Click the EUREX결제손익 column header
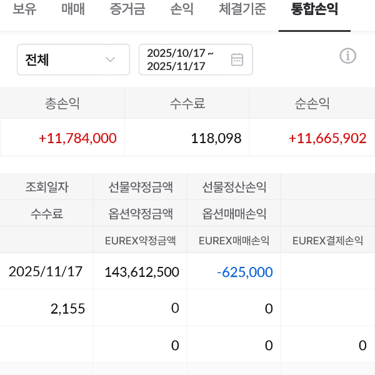Viewport: 375px width, 375px height. coord(327,240)
